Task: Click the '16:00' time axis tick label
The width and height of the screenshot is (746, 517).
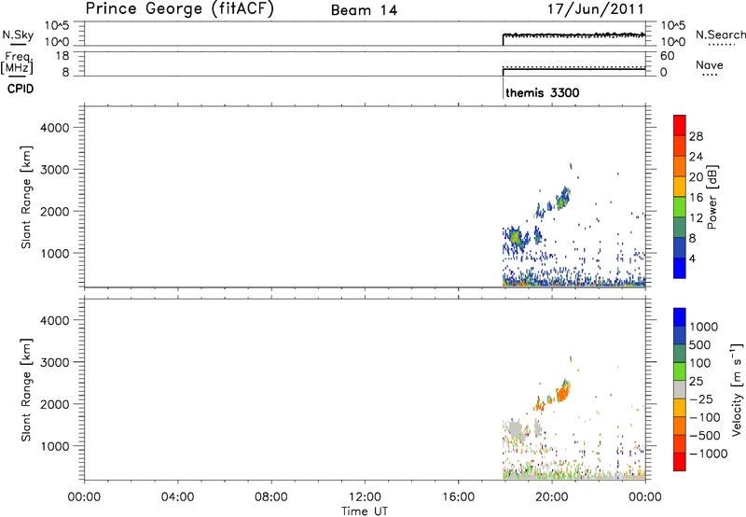Action: [x=458, y=497]
